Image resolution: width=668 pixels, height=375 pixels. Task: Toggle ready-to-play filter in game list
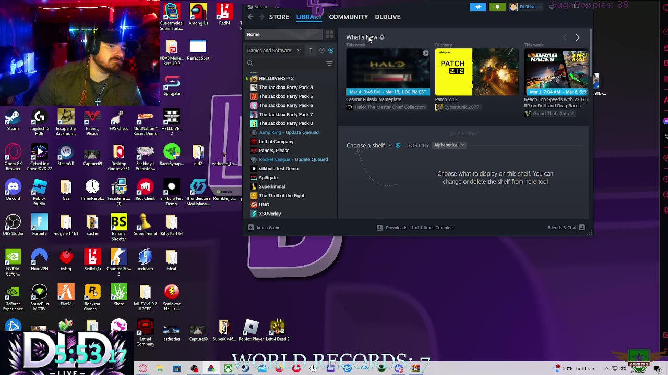pyautogui.click(x=330, y=51)
